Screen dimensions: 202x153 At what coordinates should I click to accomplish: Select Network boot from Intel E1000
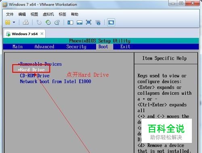[55, 82]
